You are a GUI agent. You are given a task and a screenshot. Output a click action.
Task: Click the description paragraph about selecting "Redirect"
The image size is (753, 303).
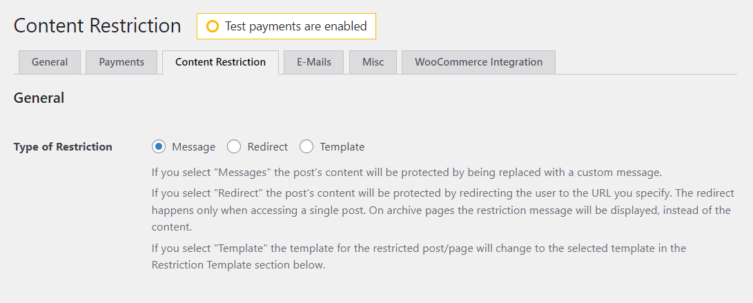(442, 209)
